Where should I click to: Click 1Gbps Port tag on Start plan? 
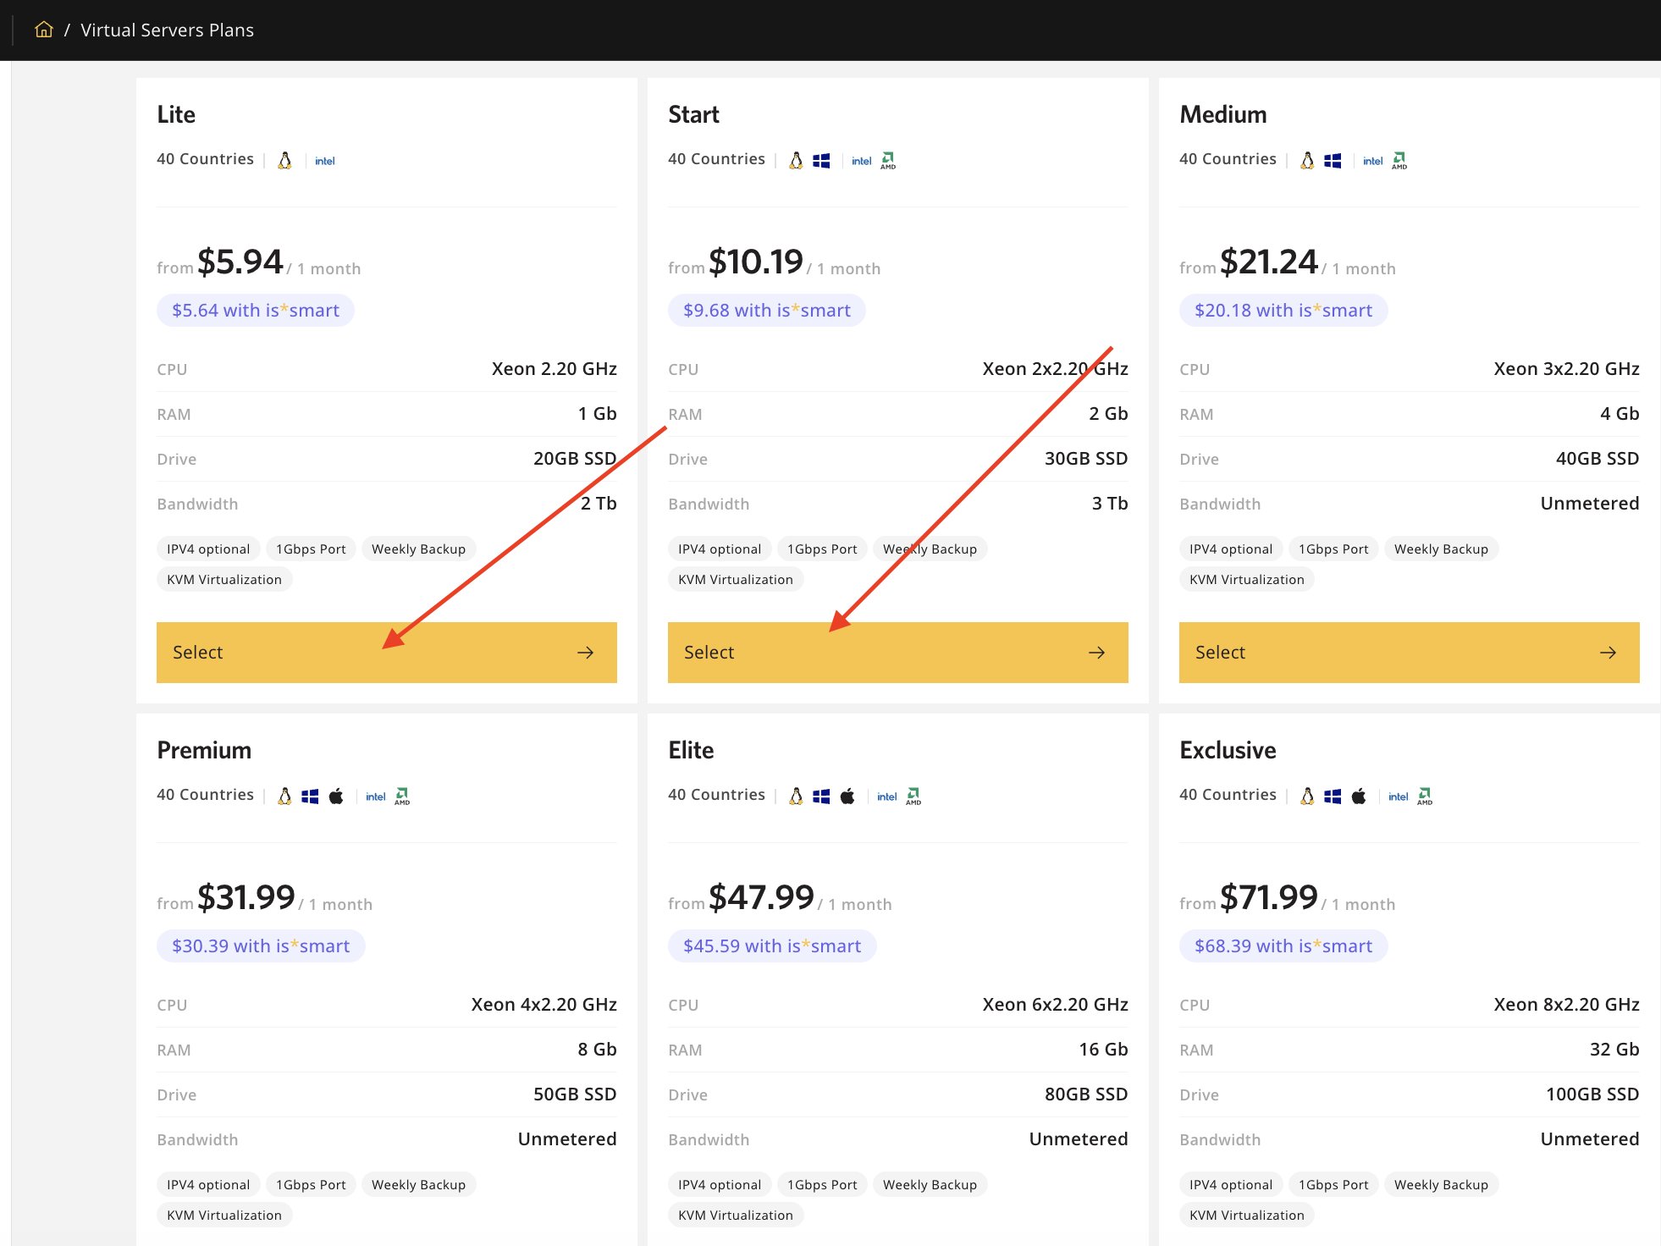822,549
